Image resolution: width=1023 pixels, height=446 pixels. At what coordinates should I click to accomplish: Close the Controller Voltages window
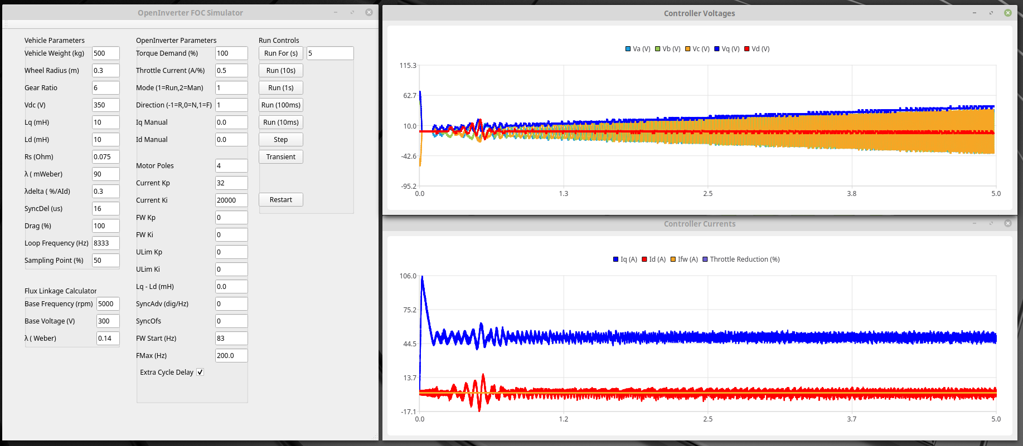tap(1008, 13)
